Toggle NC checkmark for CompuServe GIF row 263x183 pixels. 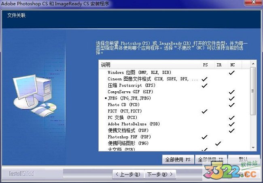click(x=231, y=92)
